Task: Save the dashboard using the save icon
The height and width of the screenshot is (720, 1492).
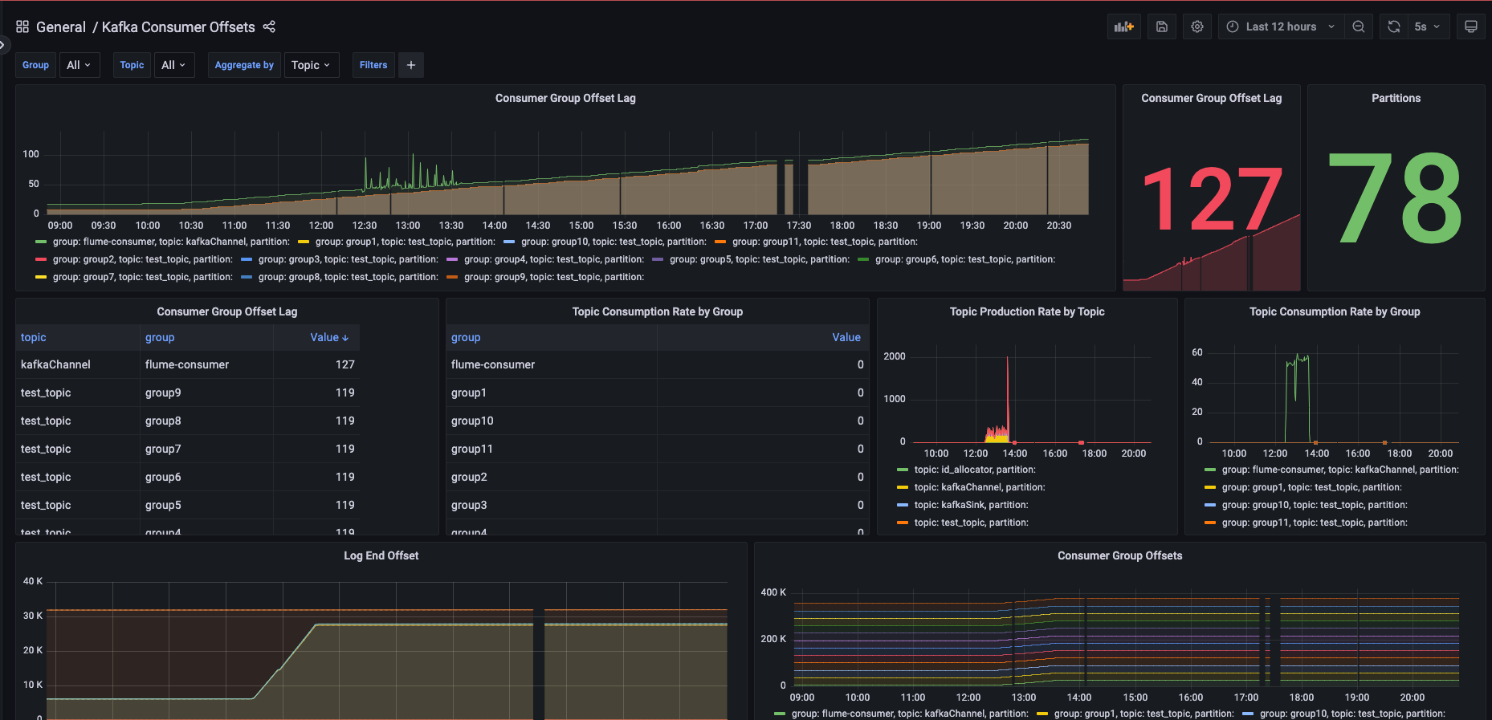Action: point(1161,26)
